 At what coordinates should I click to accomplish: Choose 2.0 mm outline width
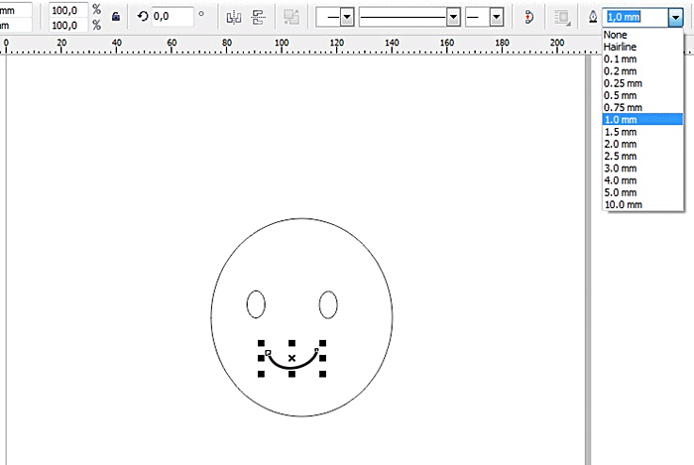click(x=642, y=144)
